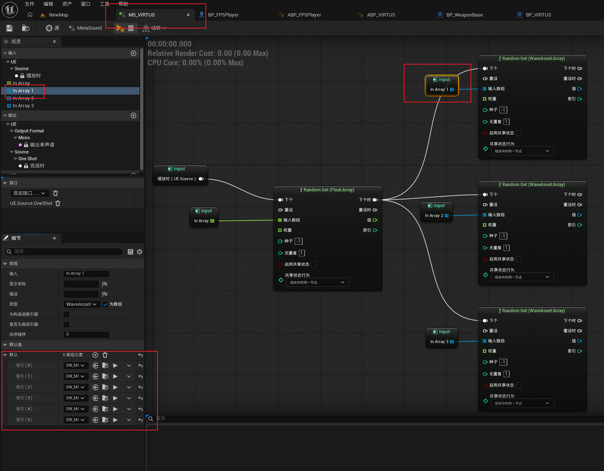This screenshot has width=604, height=471.
Task: Collapse the 默认值 section
Action: 5,345
